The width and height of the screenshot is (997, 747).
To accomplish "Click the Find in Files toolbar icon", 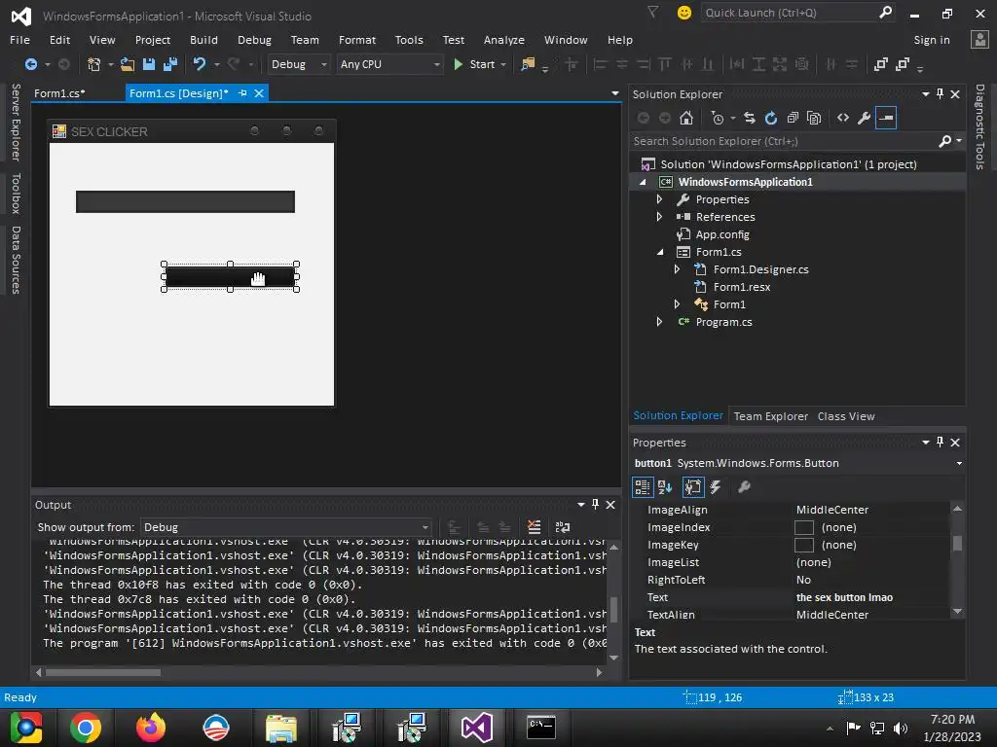I will (528, 64).
